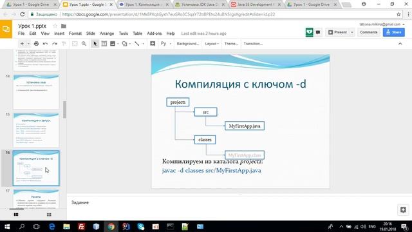Expand the new slide layout dropdown arrow
The height and width of the screenshot is (232, 412).
click(28, 44)
